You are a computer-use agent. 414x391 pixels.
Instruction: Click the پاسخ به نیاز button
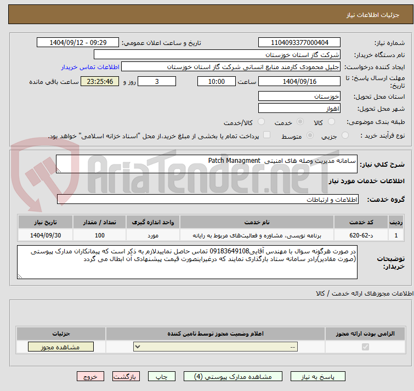tap(318, 377)
